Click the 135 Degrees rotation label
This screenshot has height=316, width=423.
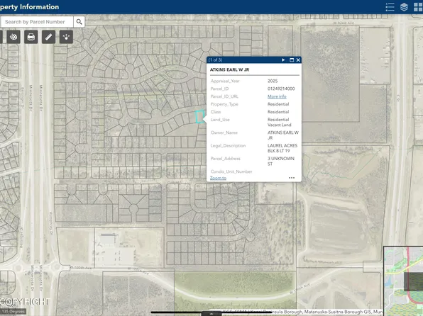[x=13, y=312]
